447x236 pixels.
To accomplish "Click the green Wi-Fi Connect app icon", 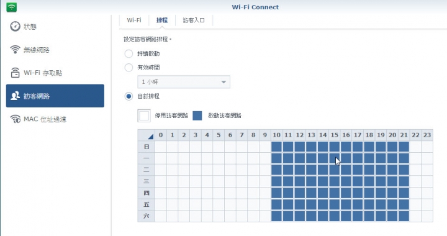I will tap(11, 7).
